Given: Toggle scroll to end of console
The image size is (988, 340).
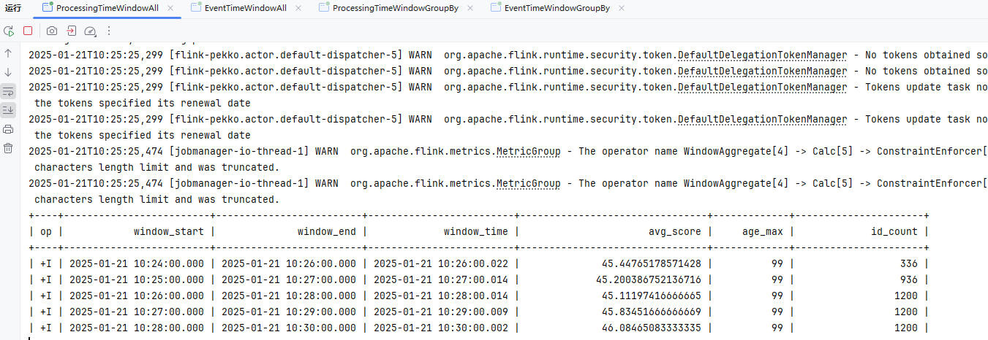Looking at the screenshot, I should coord(8,110).
